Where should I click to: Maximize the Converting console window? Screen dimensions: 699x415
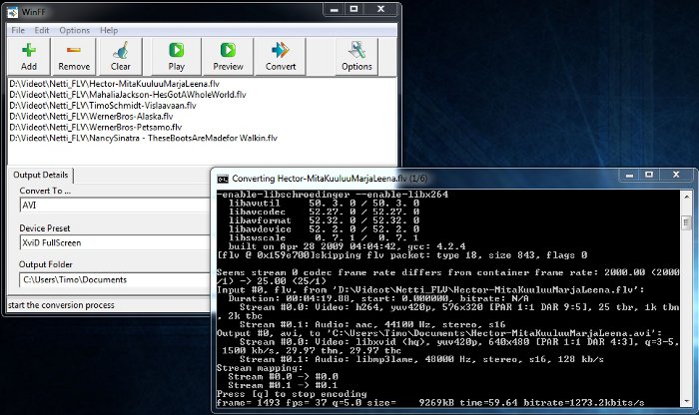649,175
